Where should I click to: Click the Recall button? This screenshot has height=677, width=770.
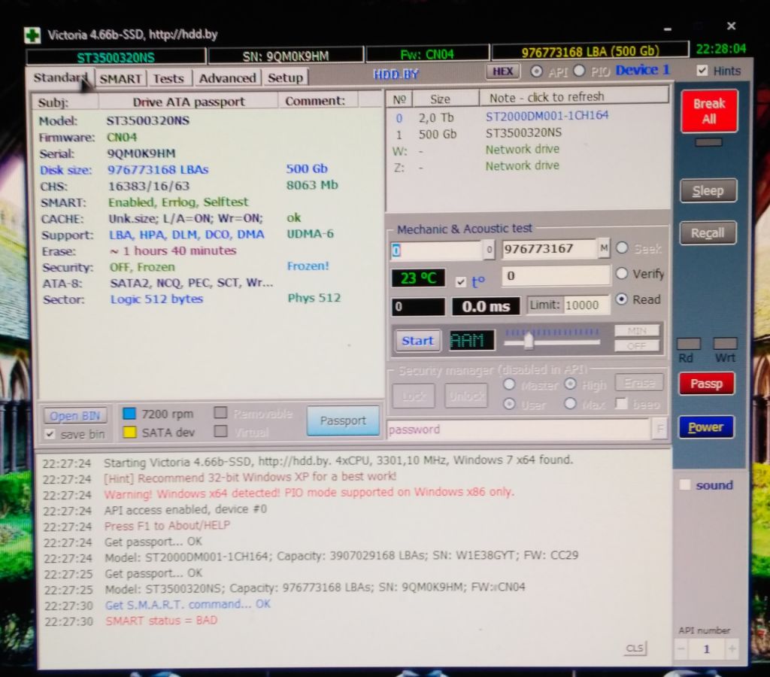(x=708, y=233)
